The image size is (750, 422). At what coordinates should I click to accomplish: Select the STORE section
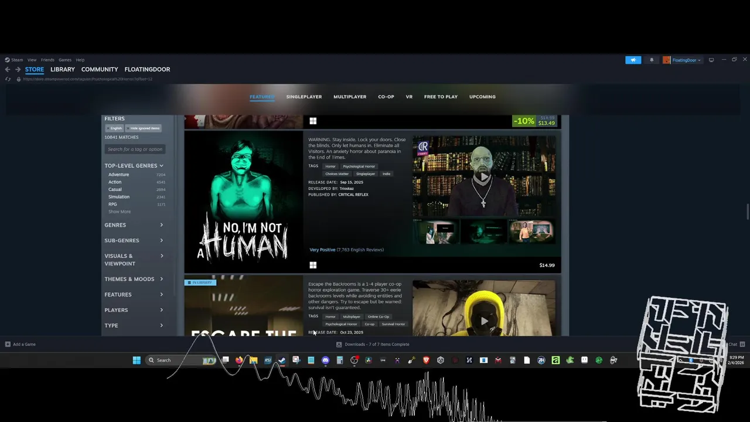[x=34, y=69]
